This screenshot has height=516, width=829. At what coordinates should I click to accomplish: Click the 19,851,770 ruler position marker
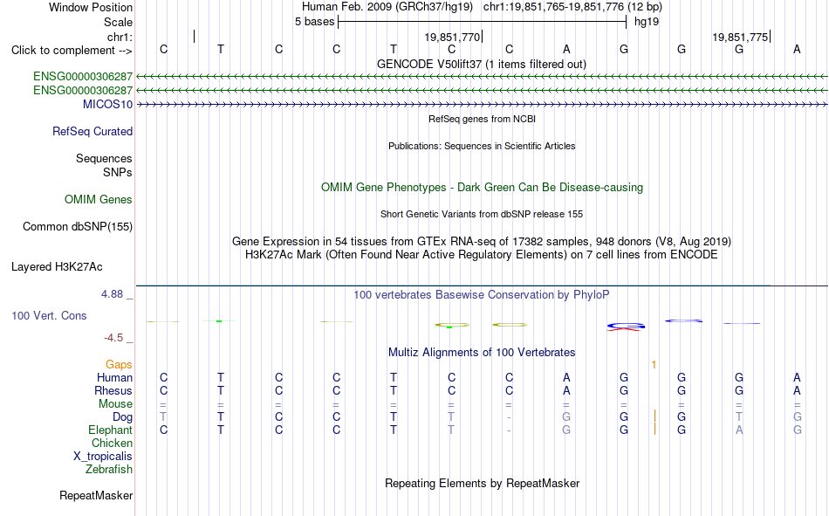452,37
